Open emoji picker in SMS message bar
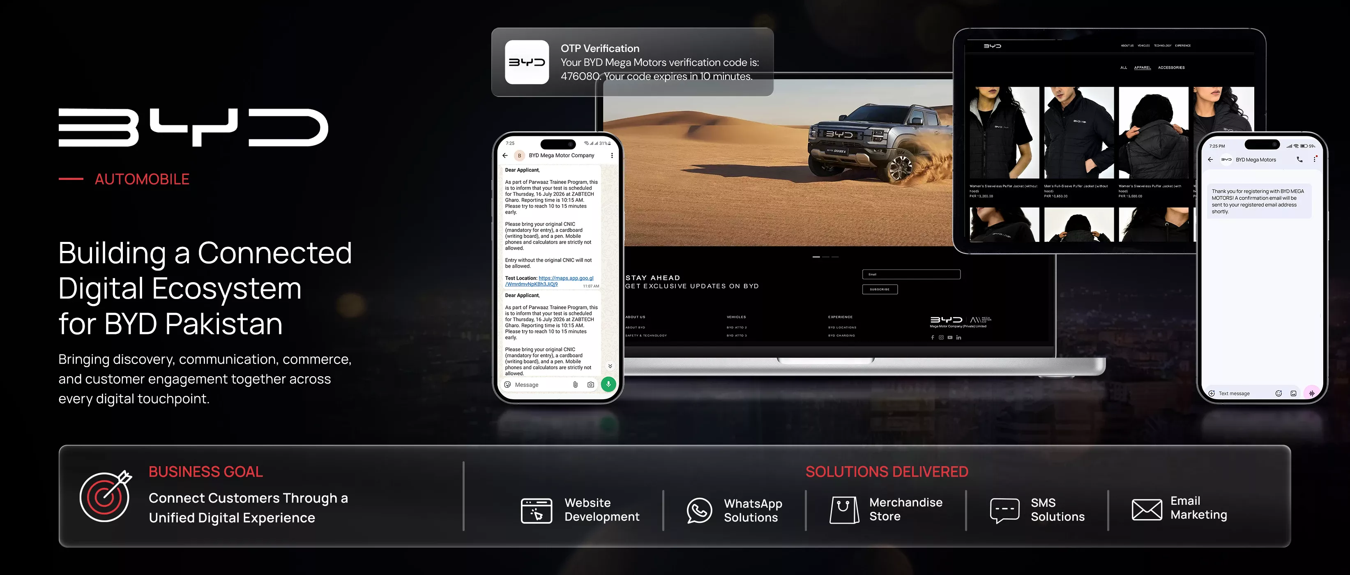1350x575 pixels. [1278, 393]
